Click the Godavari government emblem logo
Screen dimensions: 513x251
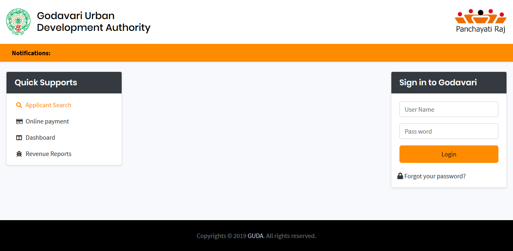click(19, 22)
